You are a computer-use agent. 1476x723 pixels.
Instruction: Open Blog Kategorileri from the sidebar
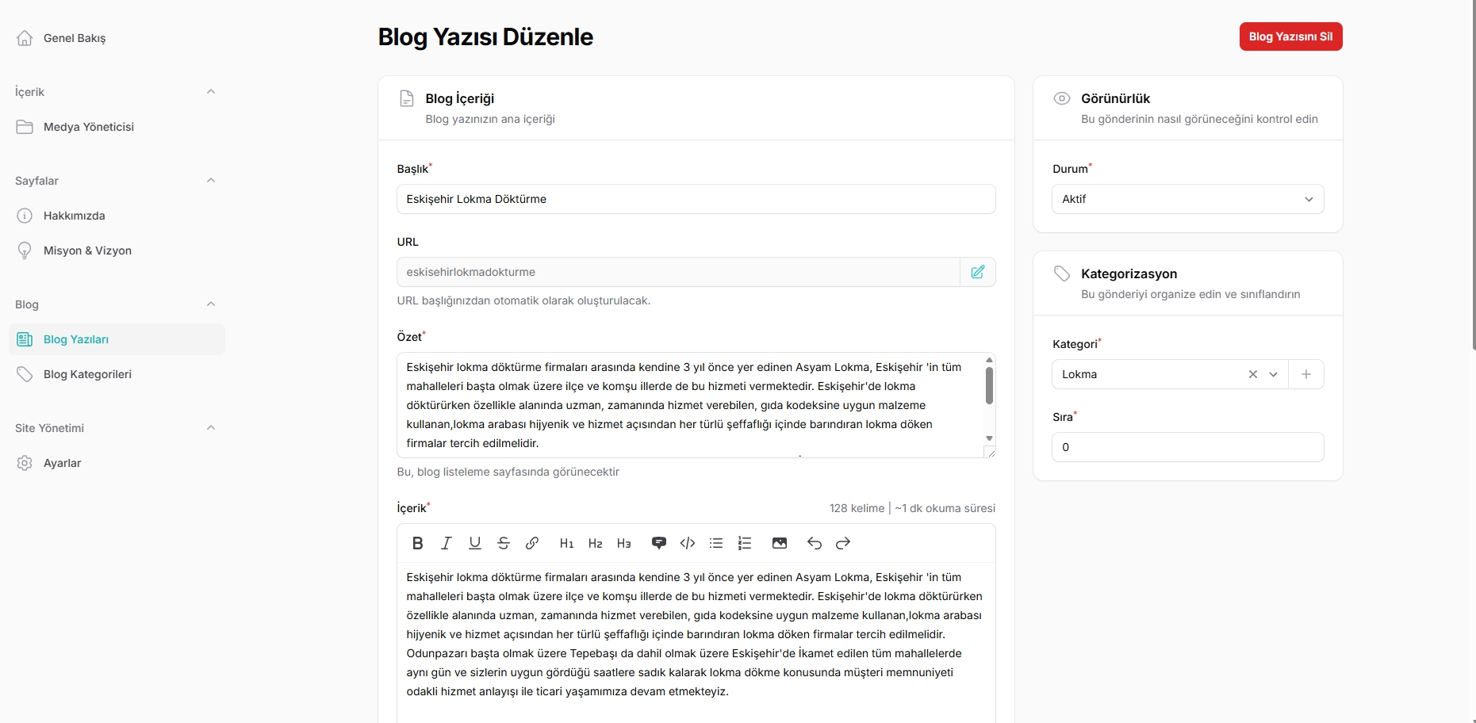click(x=87, y=374)
